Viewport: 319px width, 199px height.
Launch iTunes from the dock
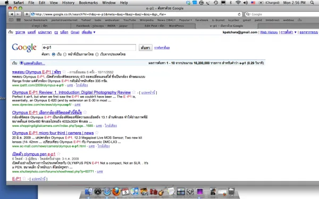coord(135,191)
